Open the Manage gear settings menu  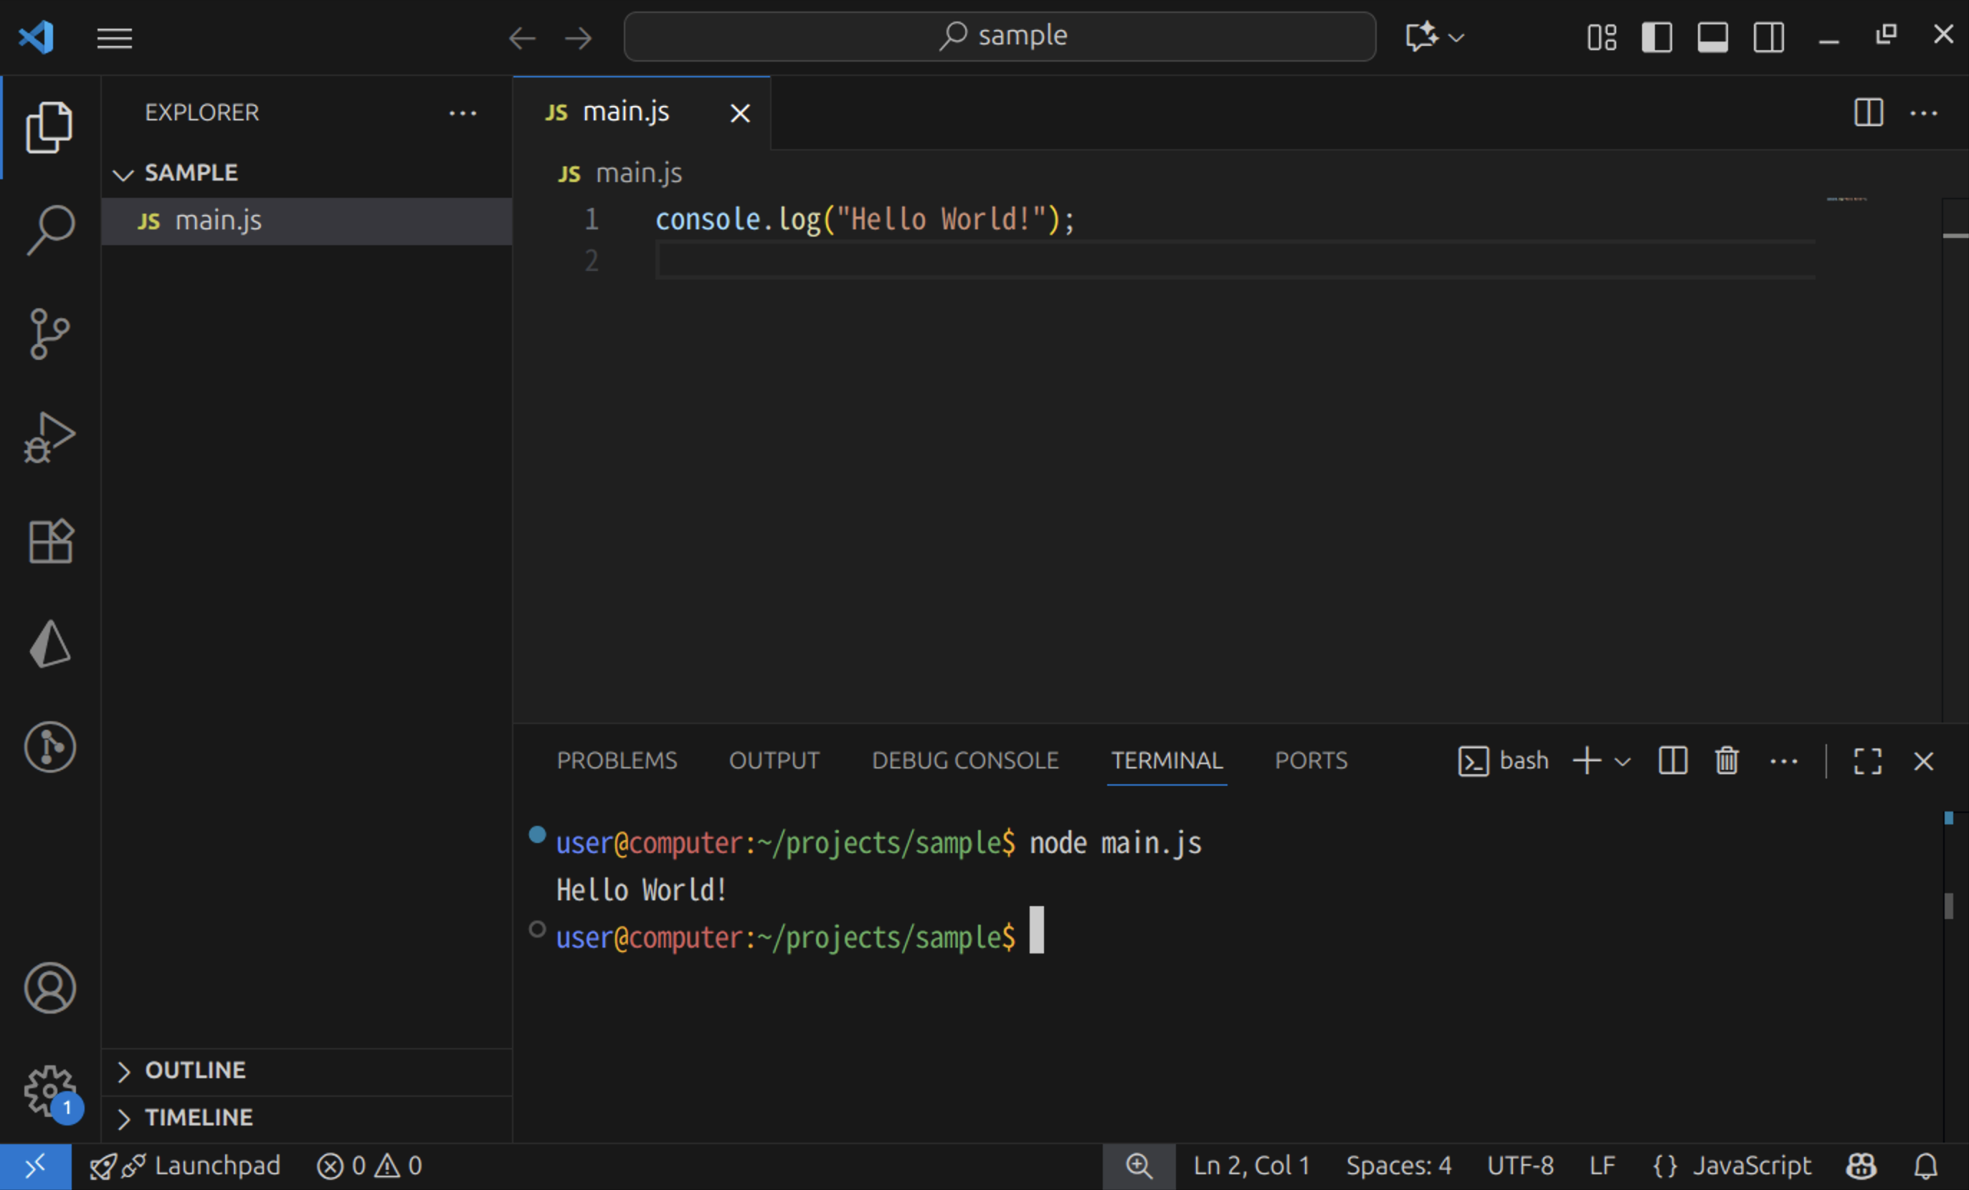[49, 1090]
